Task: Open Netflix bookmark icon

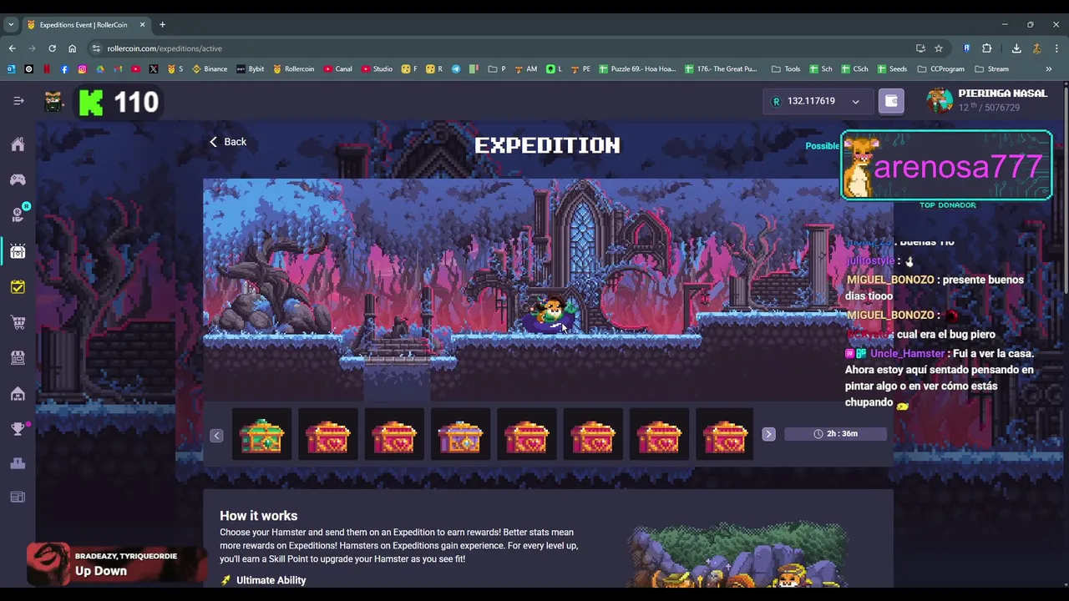Action: pyautogui.click(x=47, y=69)
